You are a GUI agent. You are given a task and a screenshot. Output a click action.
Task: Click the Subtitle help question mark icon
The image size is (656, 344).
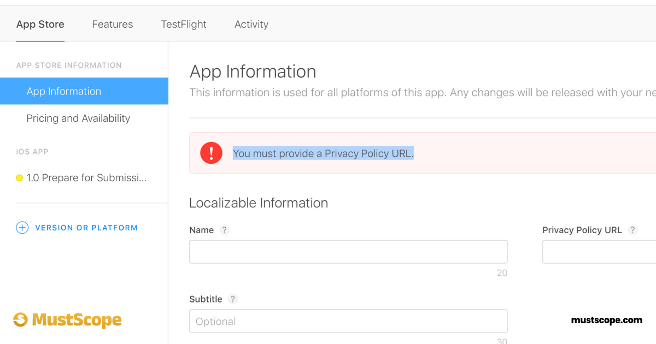click(x=233, y=299)
